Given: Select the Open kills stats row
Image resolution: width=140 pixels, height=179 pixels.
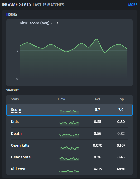Looking at the screenshot, I should point(69,145).
